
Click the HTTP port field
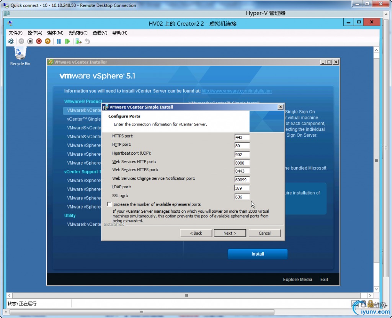pos(242,146)
